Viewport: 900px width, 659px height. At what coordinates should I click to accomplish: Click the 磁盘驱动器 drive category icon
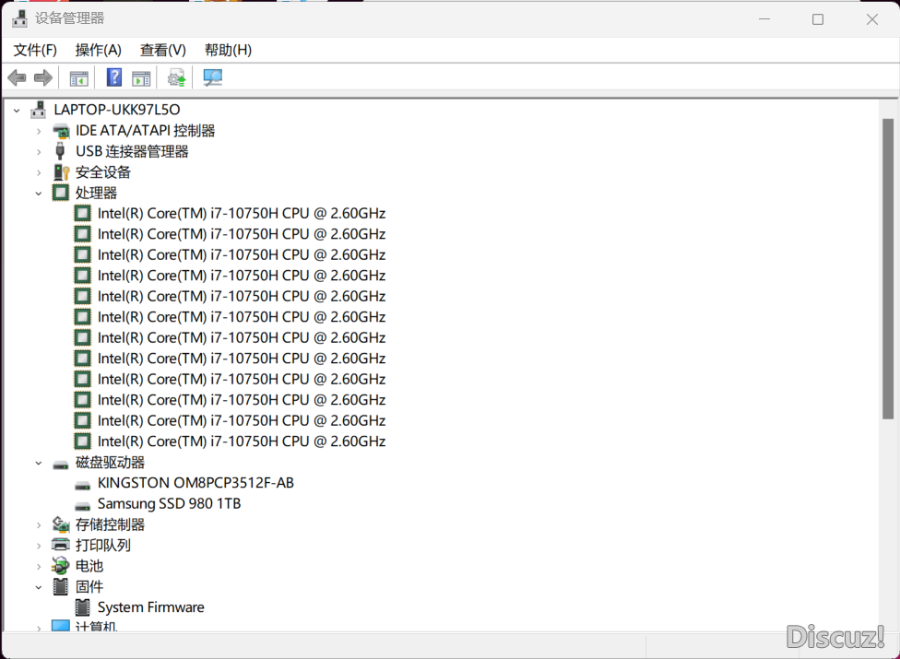point(60,464)
